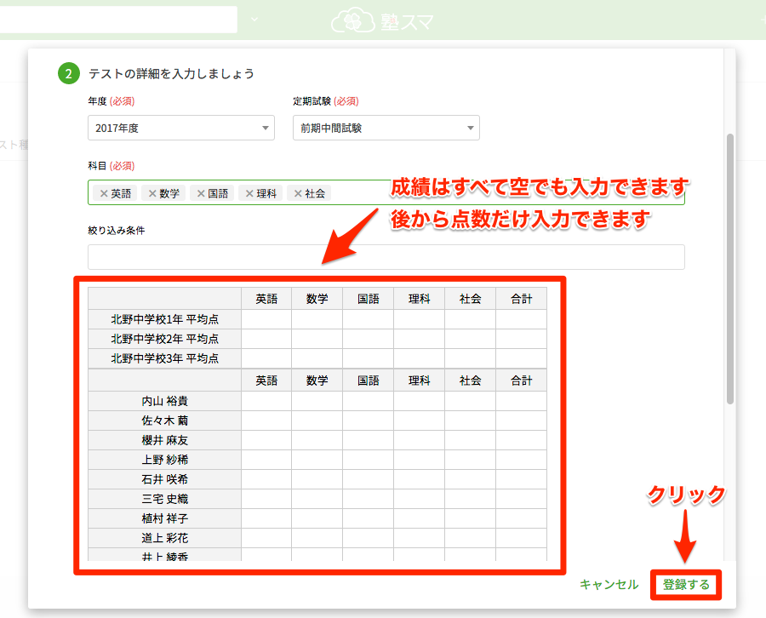The image size is (766, 618).
Task: Select 北野中学校1年 平均点 数学 cell
Action: (317, 319)
